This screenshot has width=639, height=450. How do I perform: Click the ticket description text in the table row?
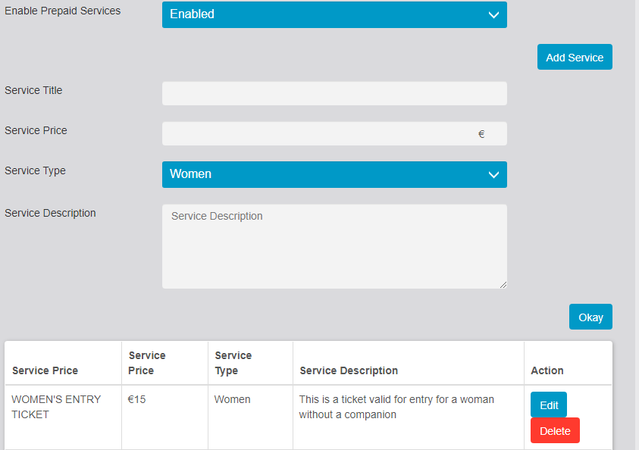tap(396, 407)
